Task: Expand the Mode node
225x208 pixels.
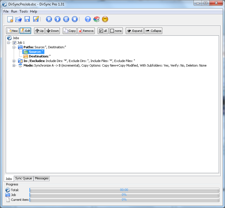Action: [x=14, y=66]
